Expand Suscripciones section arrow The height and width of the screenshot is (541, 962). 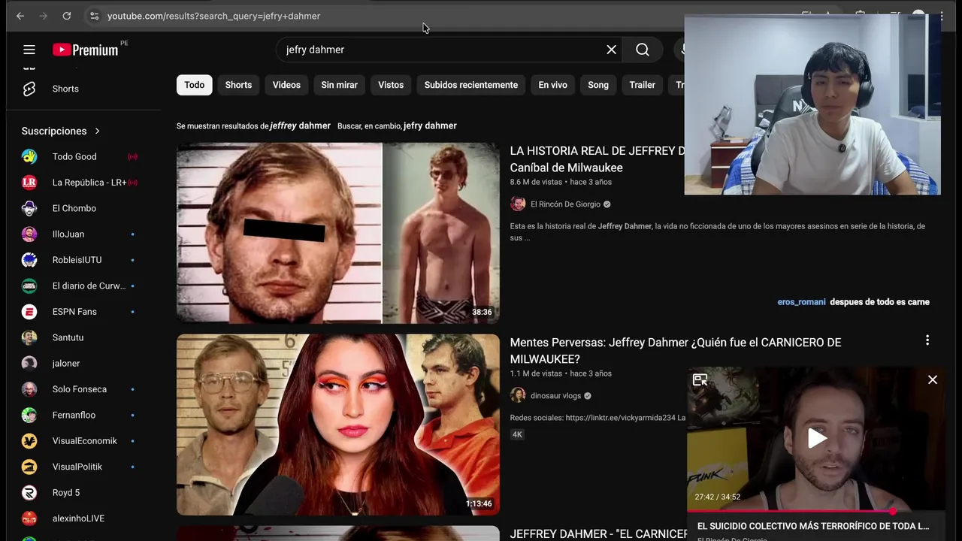point(97,131)
